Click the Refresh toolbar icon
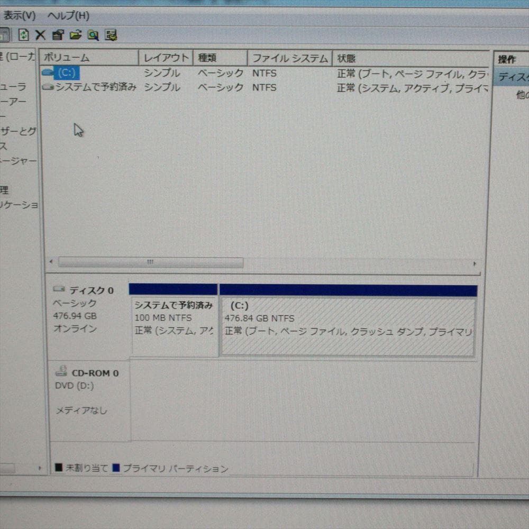 (x=22, y=35)
